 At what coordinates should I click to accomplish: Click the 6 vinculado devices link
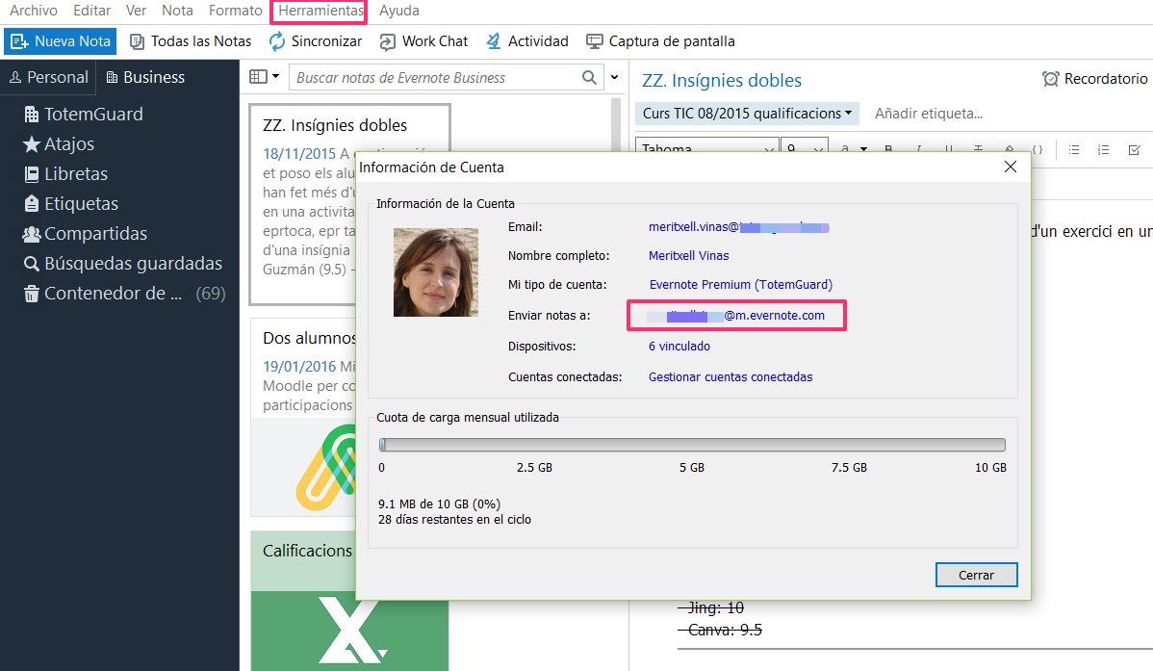pyautogui.click(x=679, y=347)
